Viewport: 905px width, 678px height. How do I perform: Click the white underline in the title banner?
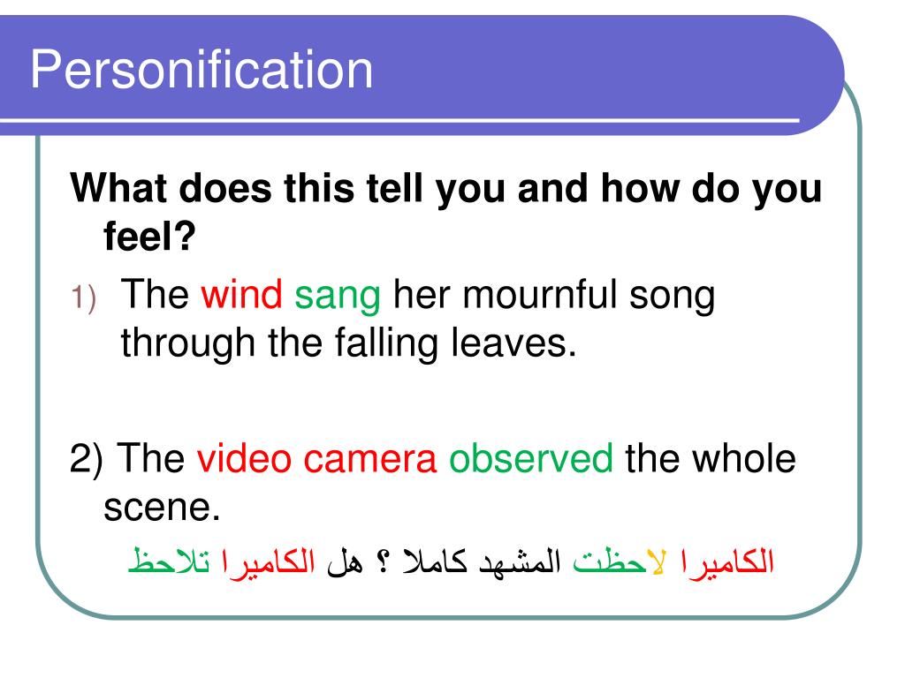point(399,120)
